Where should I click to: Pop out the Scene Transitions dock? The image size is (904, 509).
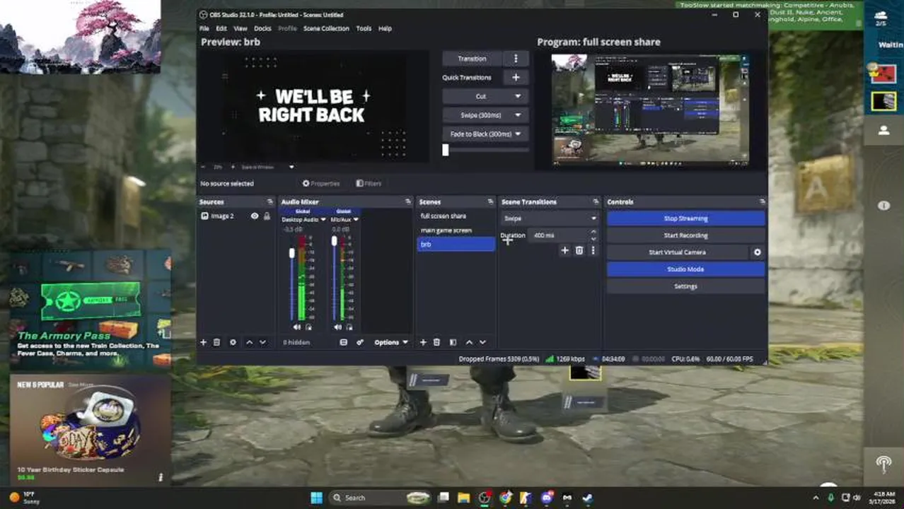click(x=596, y=201)
